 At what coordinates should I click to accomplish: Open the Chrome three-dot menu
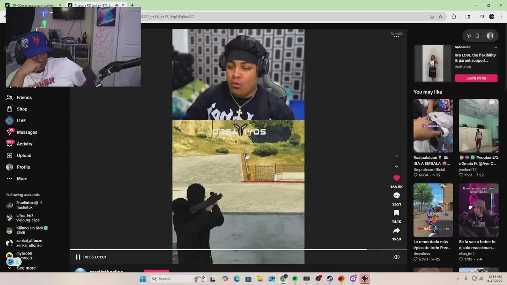(x=501, y=17)
